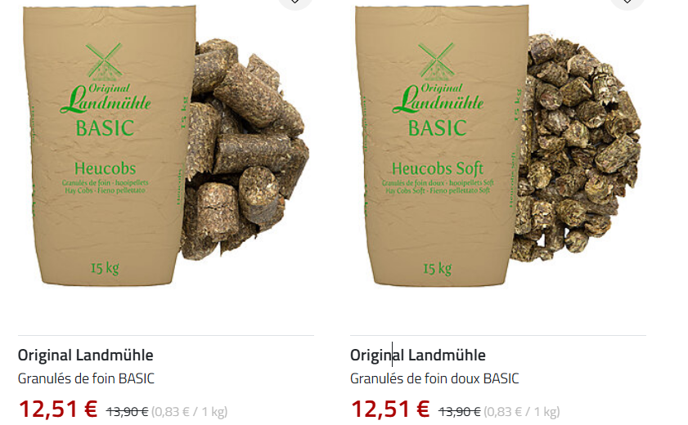Click 12,51 € price of Granulés de foin BASIC

[57, 409]
